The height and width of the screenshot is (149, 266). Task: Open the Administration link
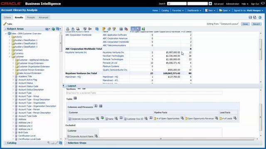(x=232, y=4)
